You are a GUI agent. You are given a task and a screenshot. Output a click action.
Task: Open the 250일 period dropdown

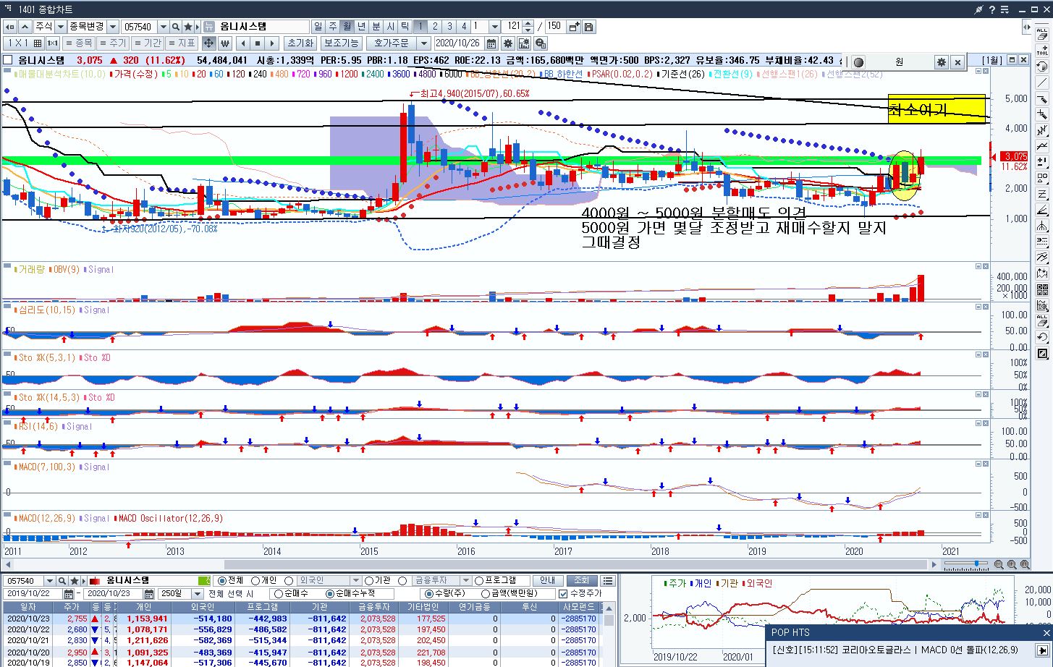point(197,594)
